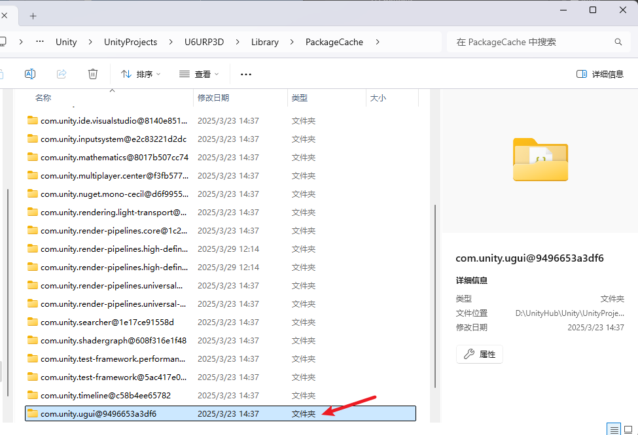The image size is (638, 435).
Task: Expand the chevron after Unity breadcrumb
Action: click(x=90, y=42)
